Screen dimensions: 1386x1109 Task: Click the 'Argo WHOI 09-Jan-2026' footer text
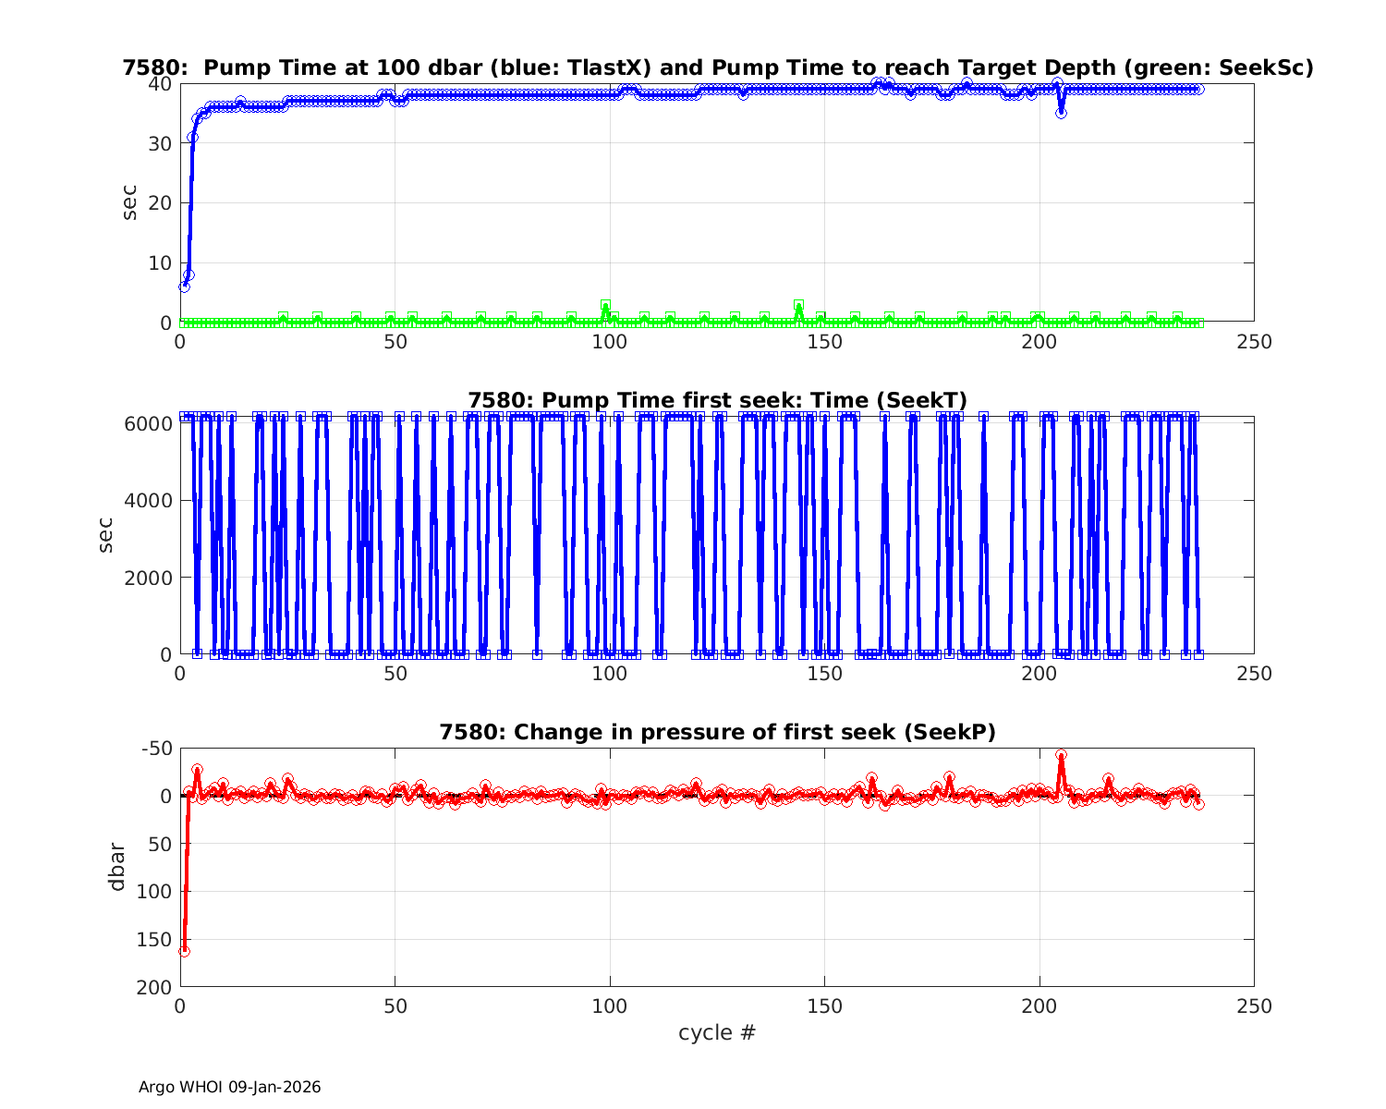229,1087
